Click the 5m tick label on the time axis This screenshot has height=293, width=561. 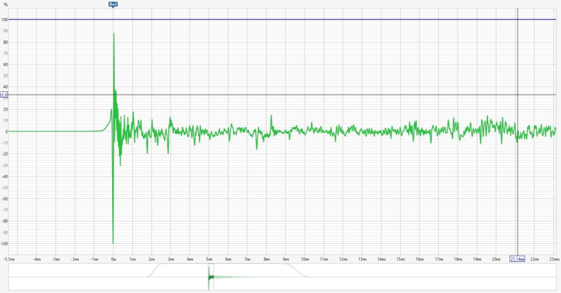[209, 259]
